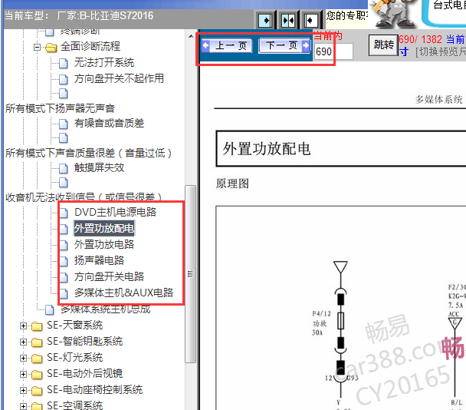Image resolution: width=466 pixels, height=410 pixels.
Task: Open the 方向盘开关不起作用 document
Action: (x=119, y=78)
